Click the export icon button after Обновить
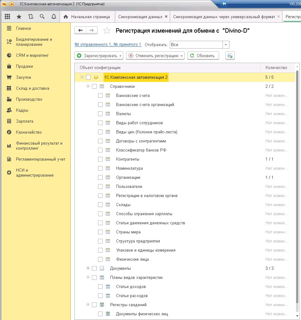This screenshot has height=320, width=301. point(230,56)
